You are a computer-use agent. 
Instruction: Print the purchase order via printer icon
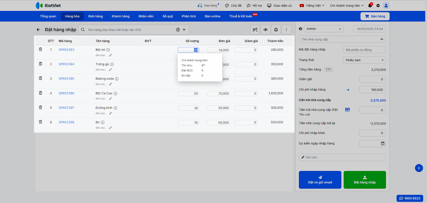[x=276, y=30]
